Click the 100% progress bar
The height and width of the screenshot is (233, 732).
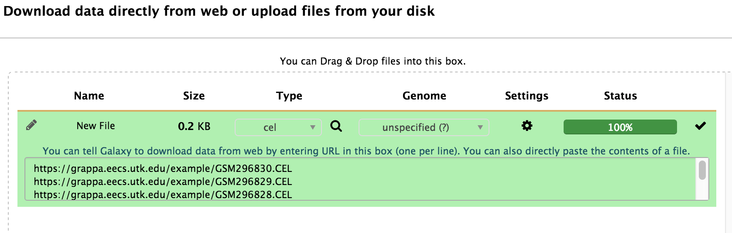coord(620,127)
